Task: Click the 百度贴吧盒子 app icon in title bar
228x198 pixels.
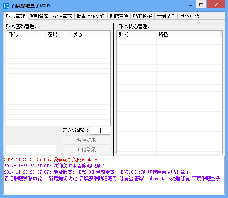Action: pos(6,5)
